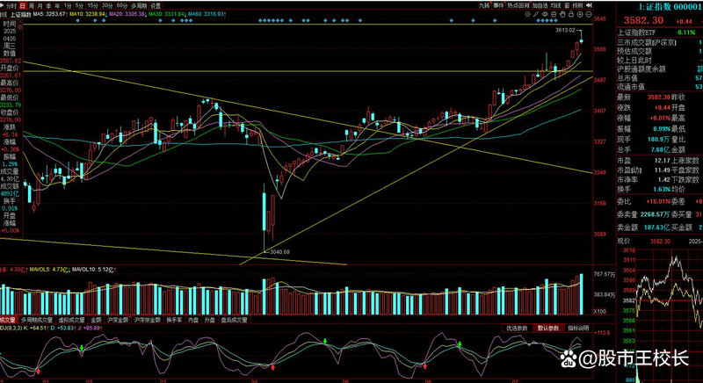Click the eye visibility icon in chart toolbar
The image size is (703, 383).
pos(545,14)
